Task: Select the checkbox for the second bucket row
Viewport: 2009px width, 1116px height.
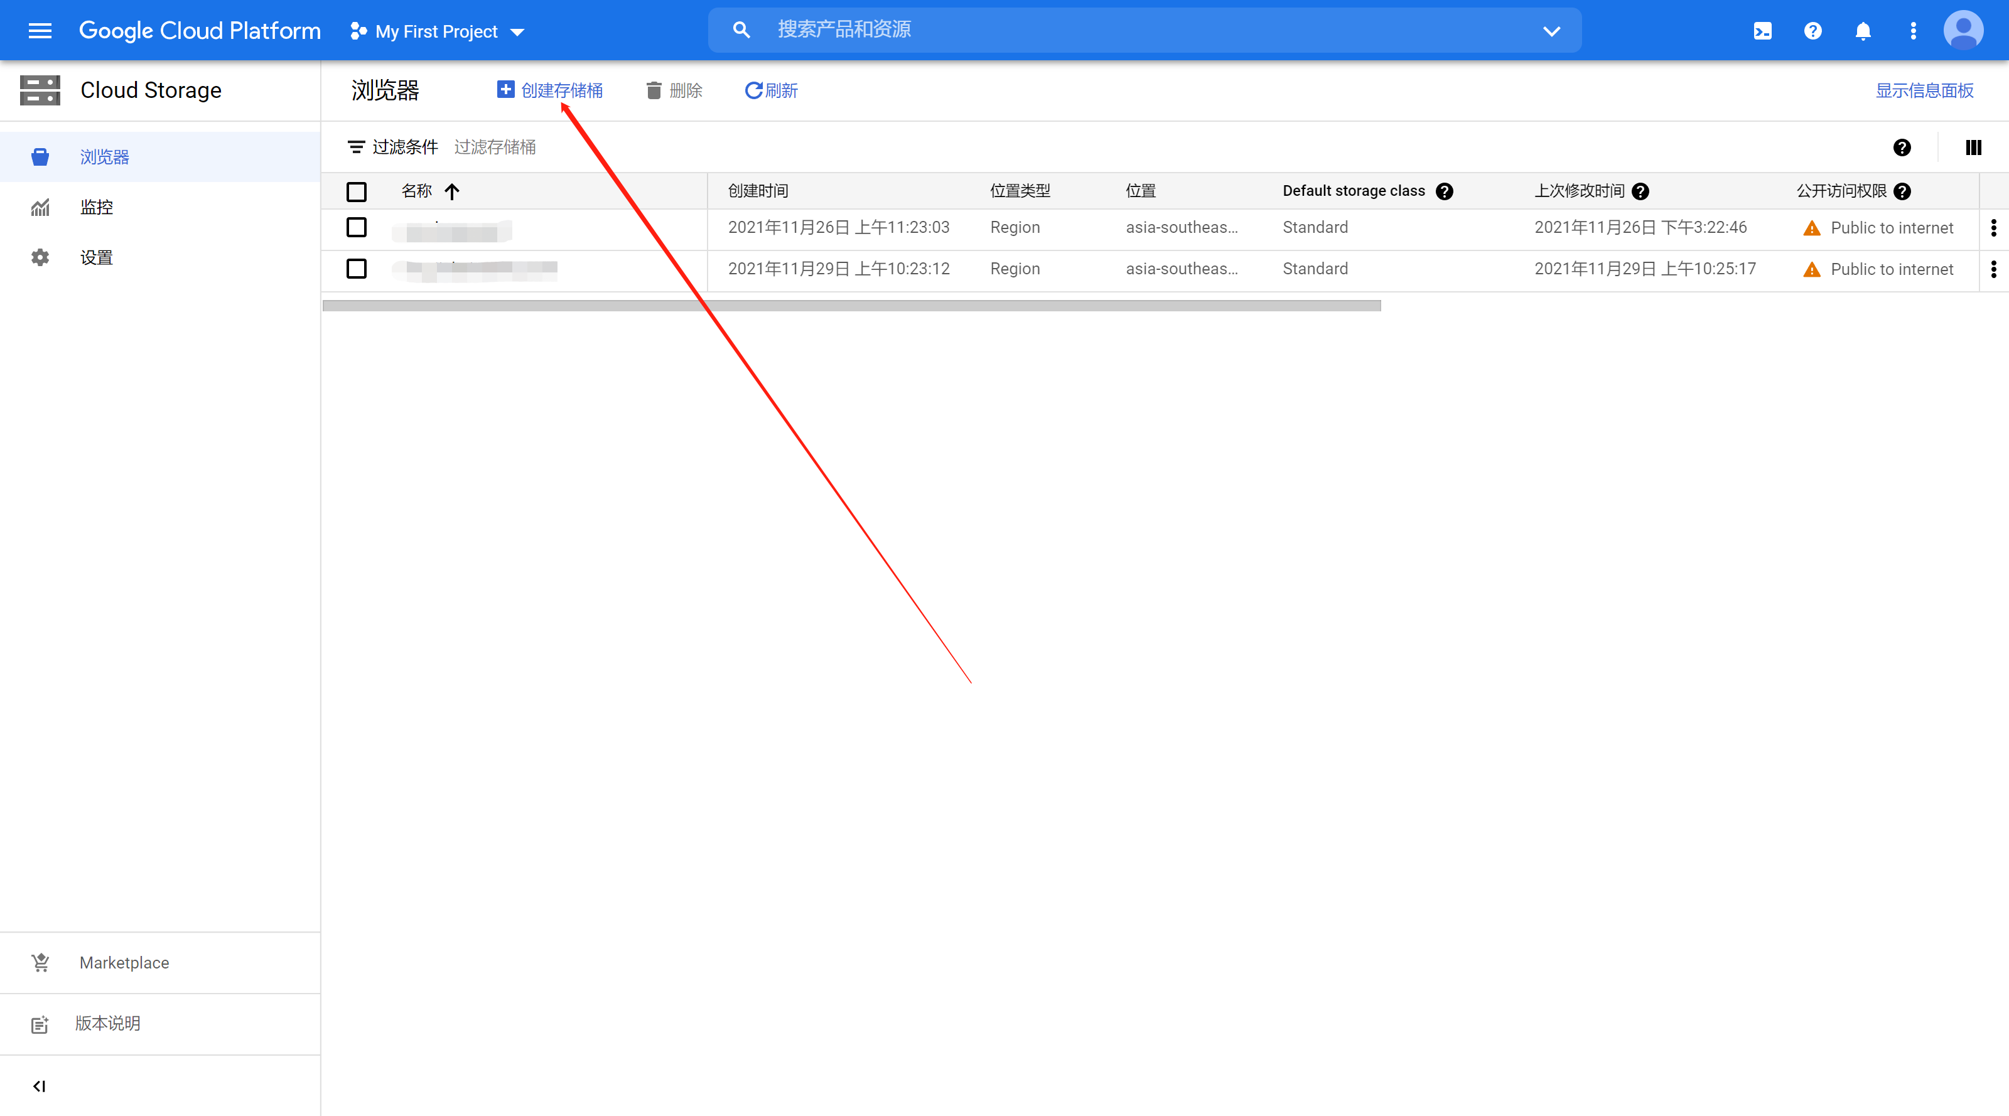Action: tap(357, 269)
